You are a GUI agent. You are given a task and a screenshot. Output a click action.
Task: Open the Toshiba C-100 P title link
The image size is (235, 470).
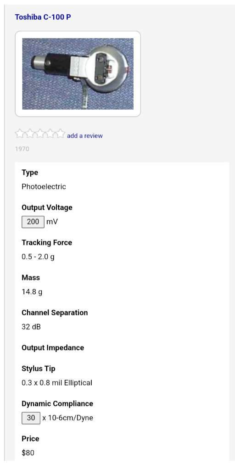click(x=43, y=17)
